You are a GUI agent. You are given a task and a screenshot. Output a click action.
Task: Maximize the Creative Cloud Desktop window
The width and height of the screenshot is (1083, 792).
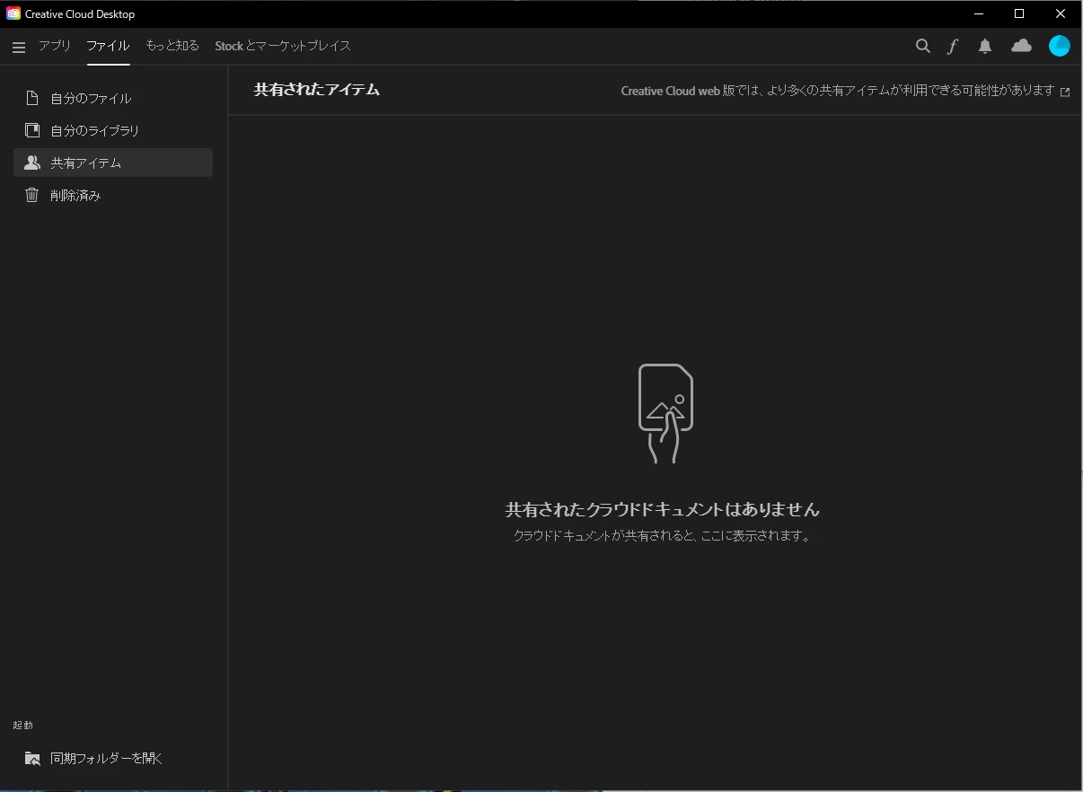1019,13
